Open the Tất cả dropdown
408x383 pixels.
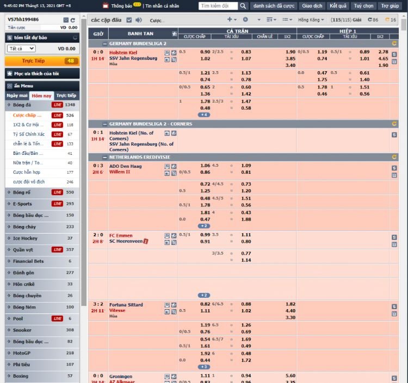click(x=21, y=48)
